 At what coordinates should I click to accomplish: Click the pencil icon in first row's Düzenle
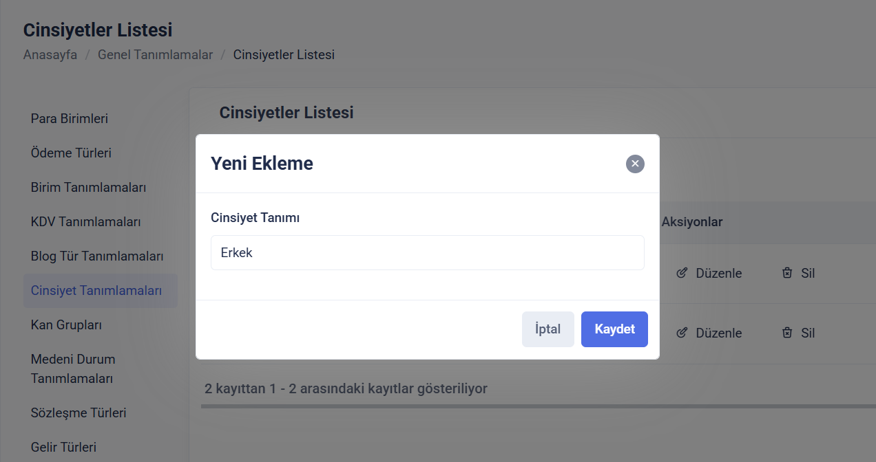click(x=682, y=273)
